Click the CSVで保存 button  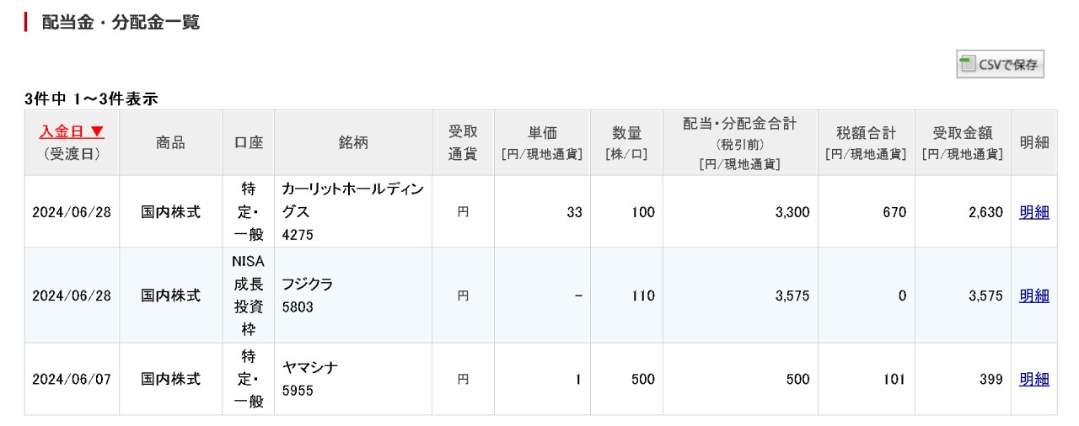pos(1000,64)
